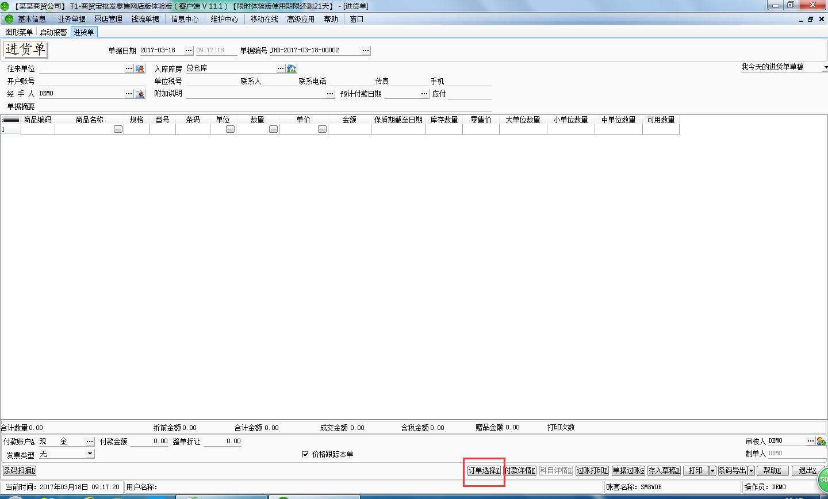Viewport: 828px width, 499px height.
Task: Expand the arrow beside 打印 button
Action: pyautogui.click(x=712, y=470)
